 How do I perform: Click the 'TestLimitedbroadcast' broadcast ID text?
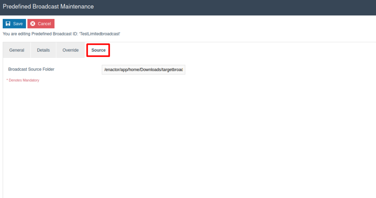(x=100, y=34)
